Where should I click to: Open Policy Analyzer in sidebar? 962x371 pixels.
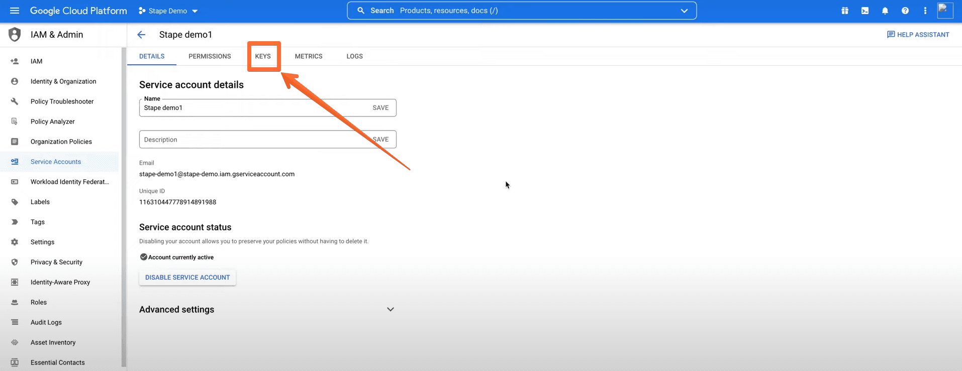coord(52,121)
